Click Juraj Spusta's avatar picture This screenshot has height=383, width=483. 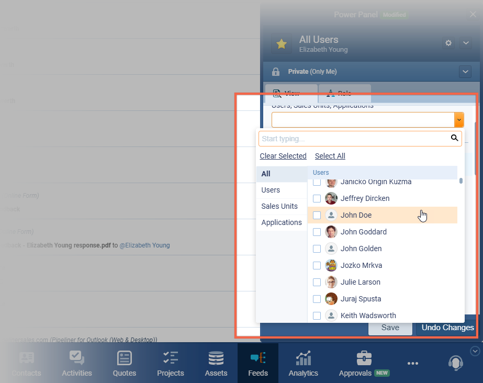pyautogui.click(x=331, y=299)
